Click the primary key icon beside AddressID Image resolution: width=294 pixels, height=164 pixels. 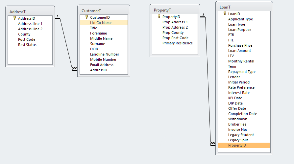(14, 18)
